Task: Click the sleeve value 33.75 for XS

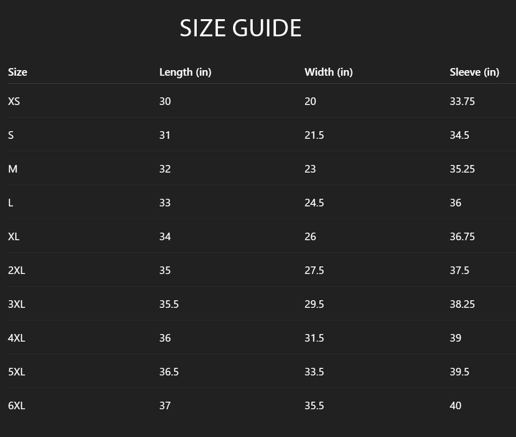Action: (462, 101)
